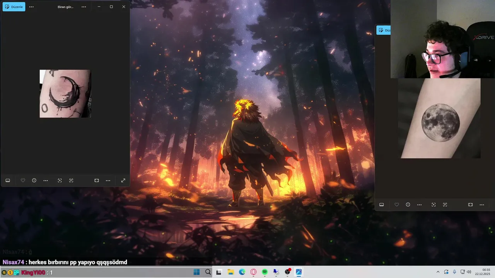This screenshot has height=278, width=495.
Task: Open the taskbar app between Spotify and OBS
Action: (276, 272)
